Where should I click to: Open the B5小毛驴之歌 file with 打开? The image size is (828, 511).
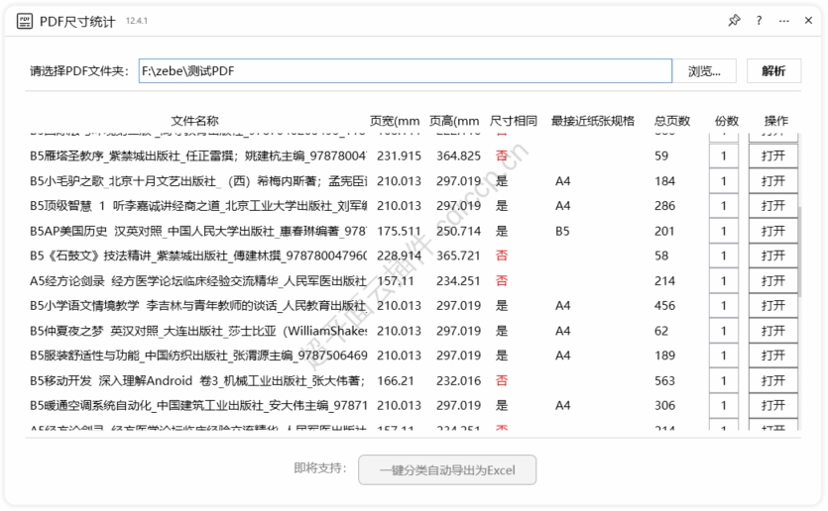773,181
